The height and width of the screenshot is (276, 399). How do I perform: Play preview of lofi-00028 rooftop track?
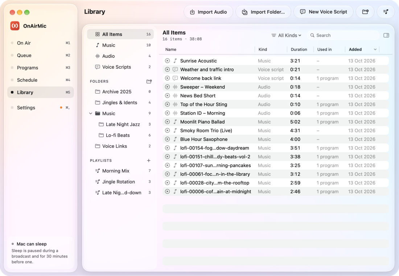click(x=167, y=183)
